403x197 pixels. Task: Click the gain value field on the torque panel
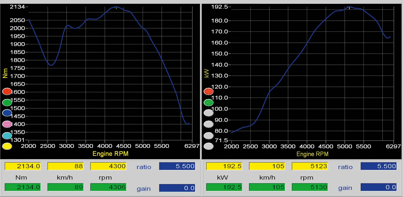point(177,188)
